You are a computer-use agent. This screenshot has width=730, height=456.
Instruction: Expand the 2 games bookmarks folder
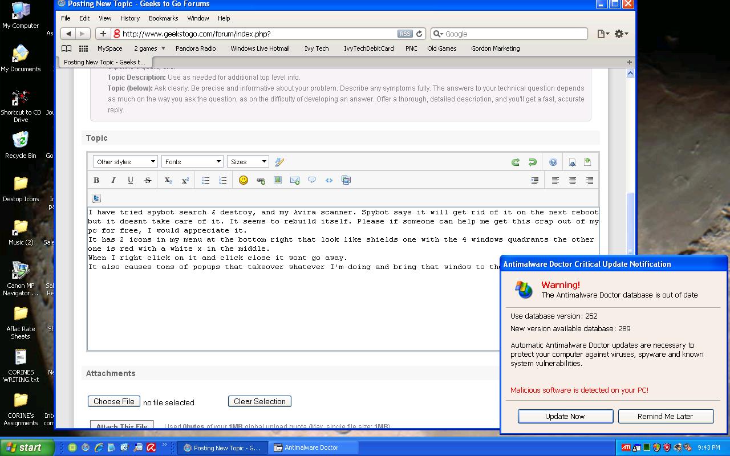[x=149, y=48]
